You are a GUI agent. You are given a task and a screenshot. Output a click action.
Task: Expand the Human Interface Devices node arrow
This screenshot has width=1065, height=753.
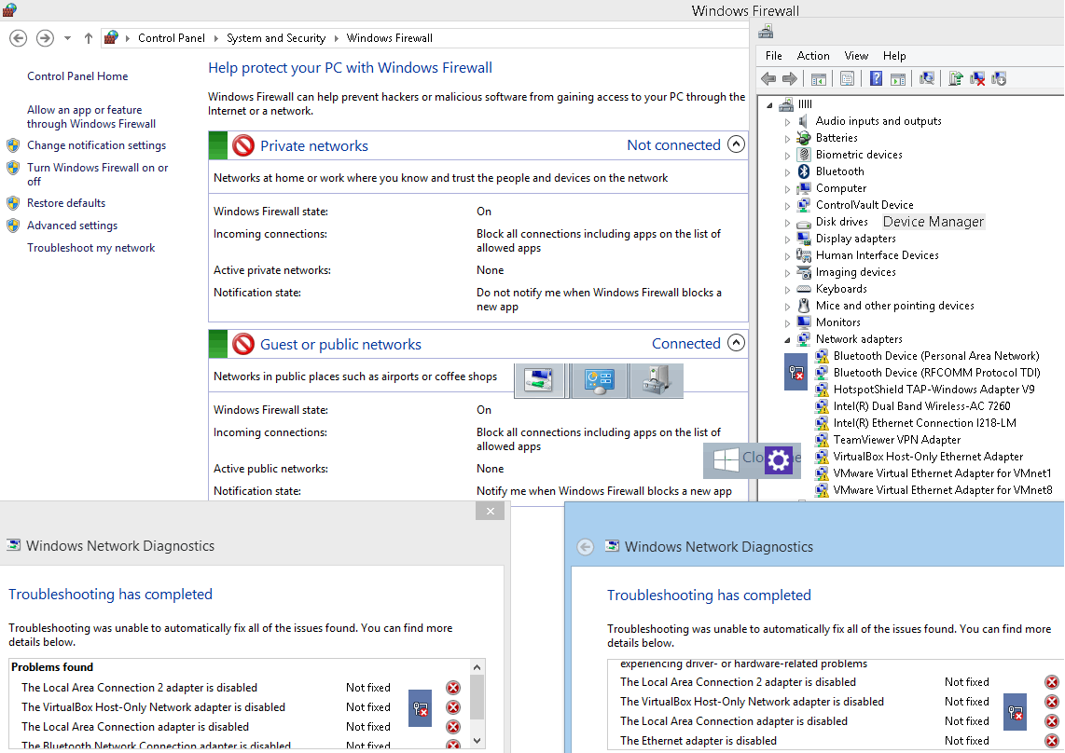(787, 256)
